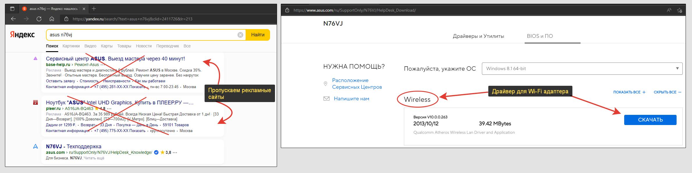The height and width of the screenshot is (173, 692).
Task: Click the Wireless category heading
Action: click(x=417, y=99)
